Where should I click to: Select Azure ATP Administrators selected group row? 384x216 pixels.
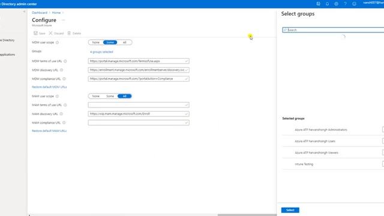pos(333,130)
